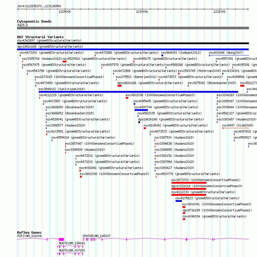Click the 4q28.1 cytogenetic band bar

tap(133, 28)
